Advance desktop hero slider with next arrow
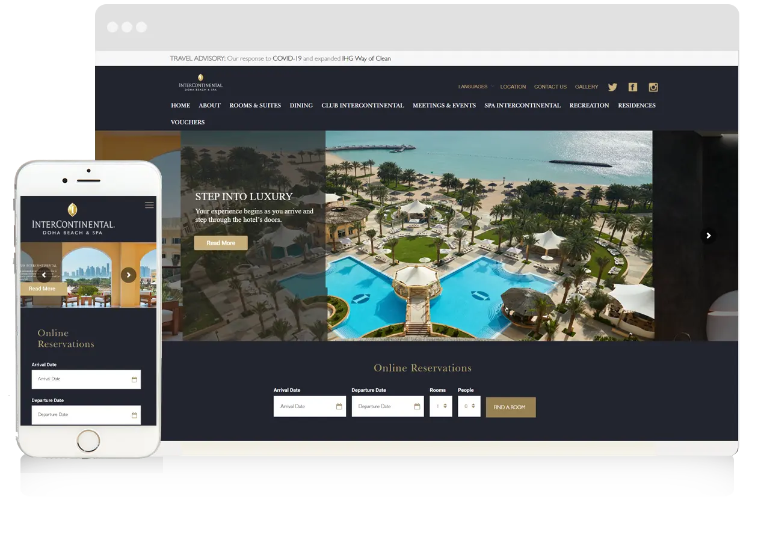This screenshot has height=541, width=758. (708, 236)
